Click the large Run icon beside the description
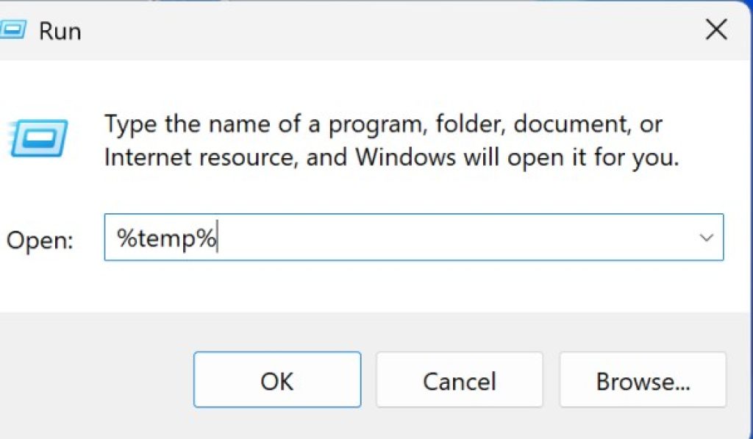 38,139
